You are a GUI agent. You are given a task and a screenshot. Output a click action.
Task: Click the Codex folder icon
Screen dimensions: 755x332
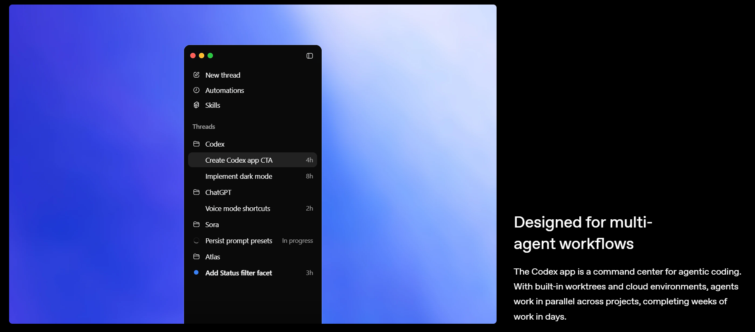point(196,144)
